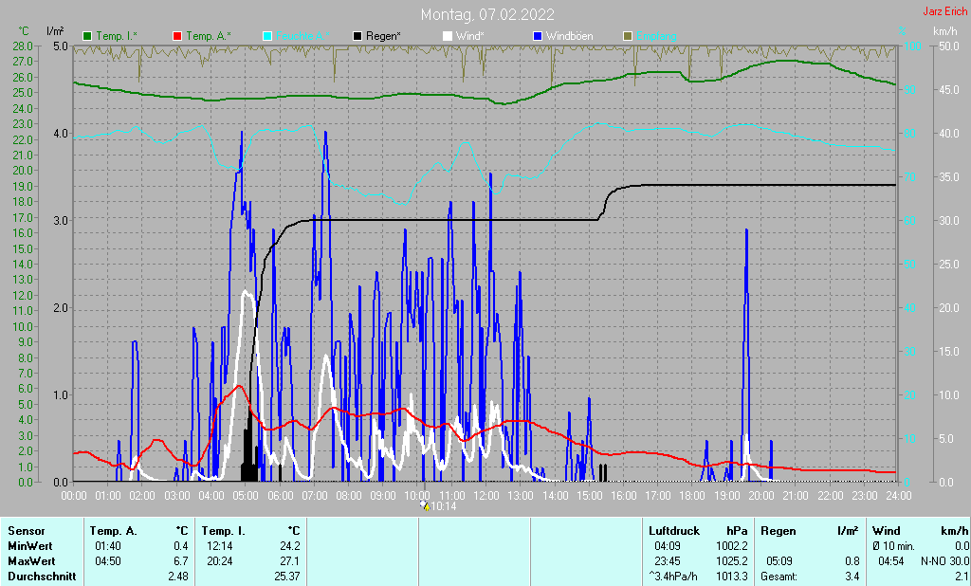971x586 pixels.
Task: Click the cyan humidity legend swatch
Action: coord(267,36)
